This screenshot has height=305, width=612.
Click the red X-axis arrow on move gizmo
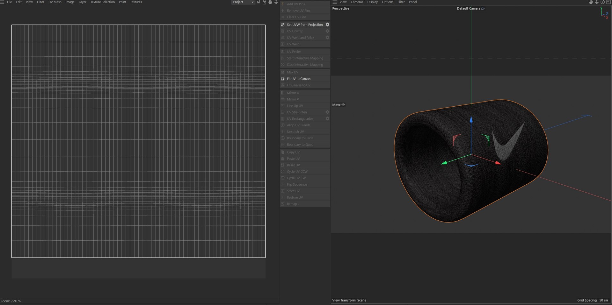point(498,163)
